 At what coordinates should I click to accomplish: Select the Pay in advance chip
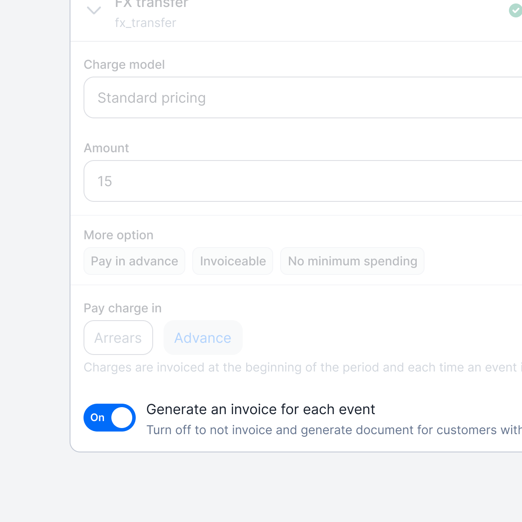click(134, 261)
